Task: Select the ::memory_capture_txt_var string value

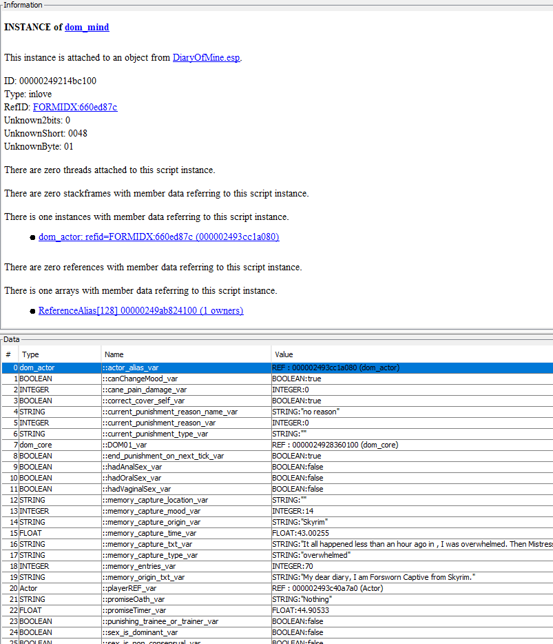Action: point(412,544)
